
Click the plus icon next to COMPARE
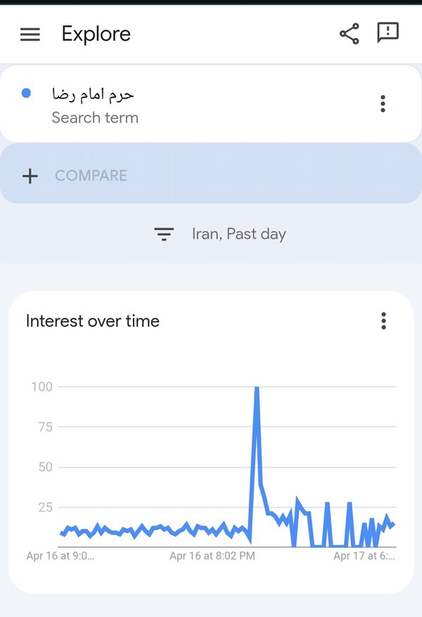click(30, 175)
